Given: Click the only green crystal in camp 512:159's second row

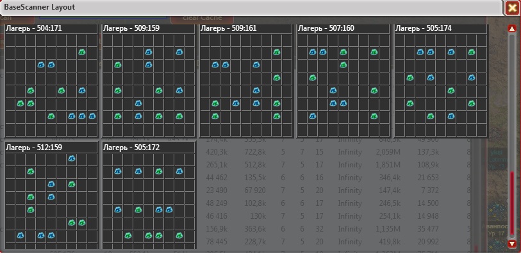Looking at the screenshot, I should pyautogui.click(x=31, y=171).
